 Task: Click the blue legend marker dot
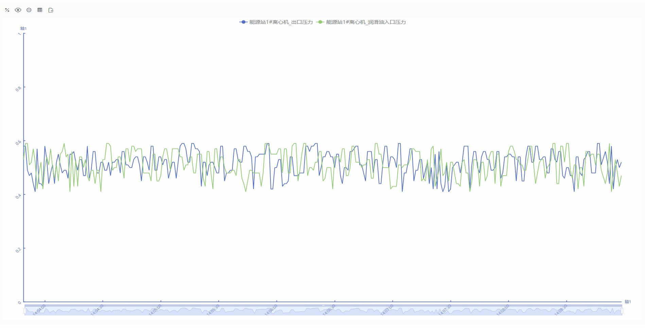[x=243, y=22]
